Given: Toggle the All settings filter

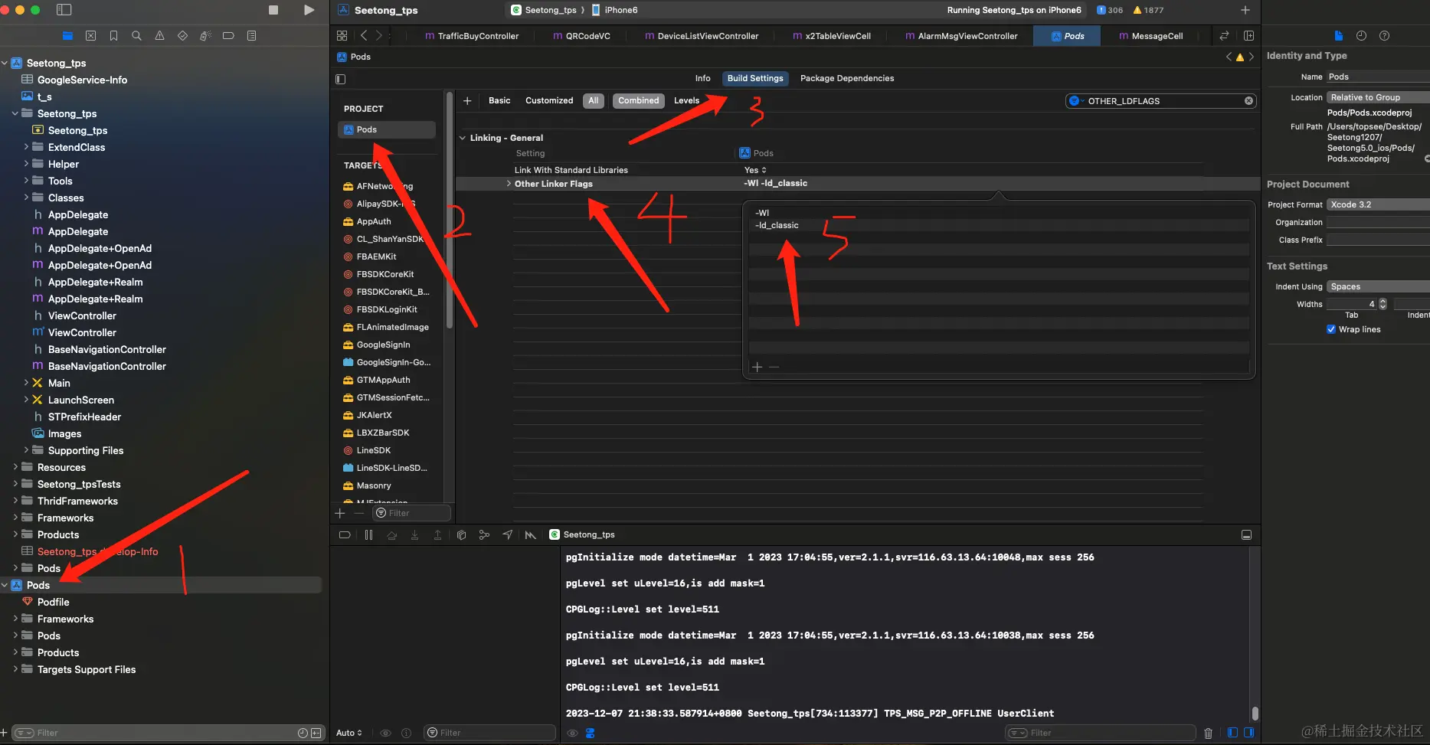Looking at the screenshot, I should [x=594, y=101].
